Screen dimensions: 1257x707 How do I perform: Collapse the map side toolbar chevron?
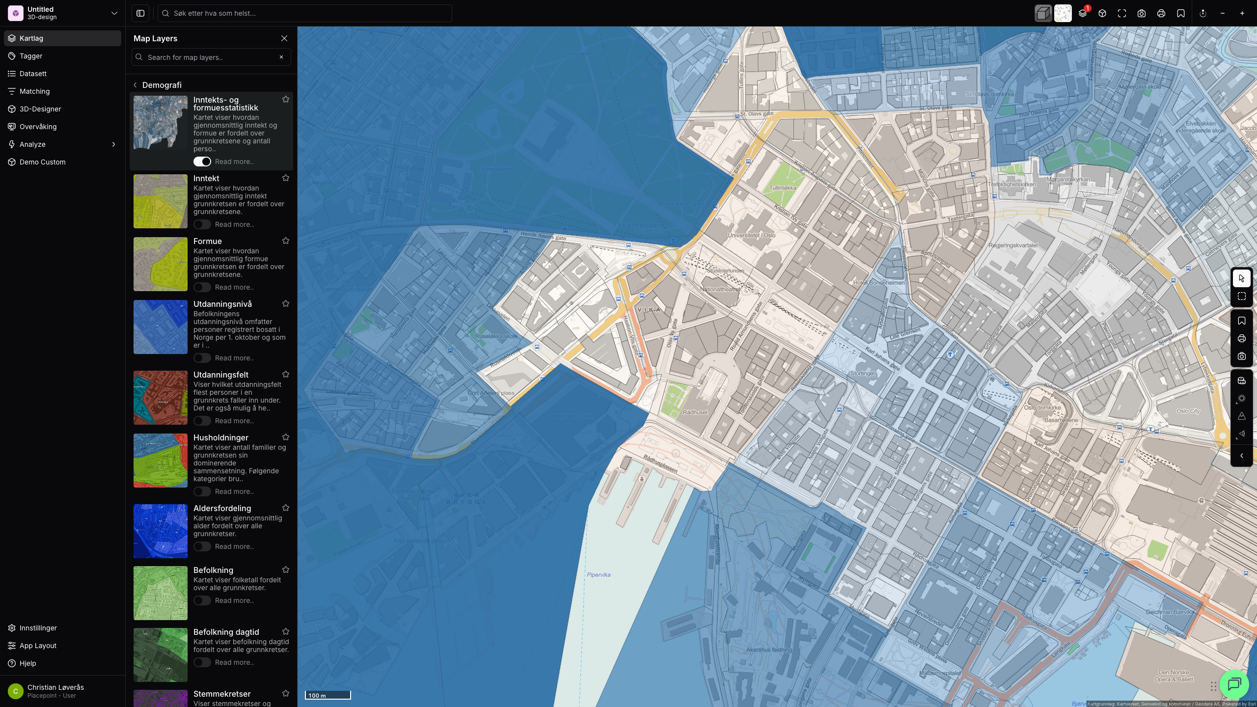click(1242, 456)
